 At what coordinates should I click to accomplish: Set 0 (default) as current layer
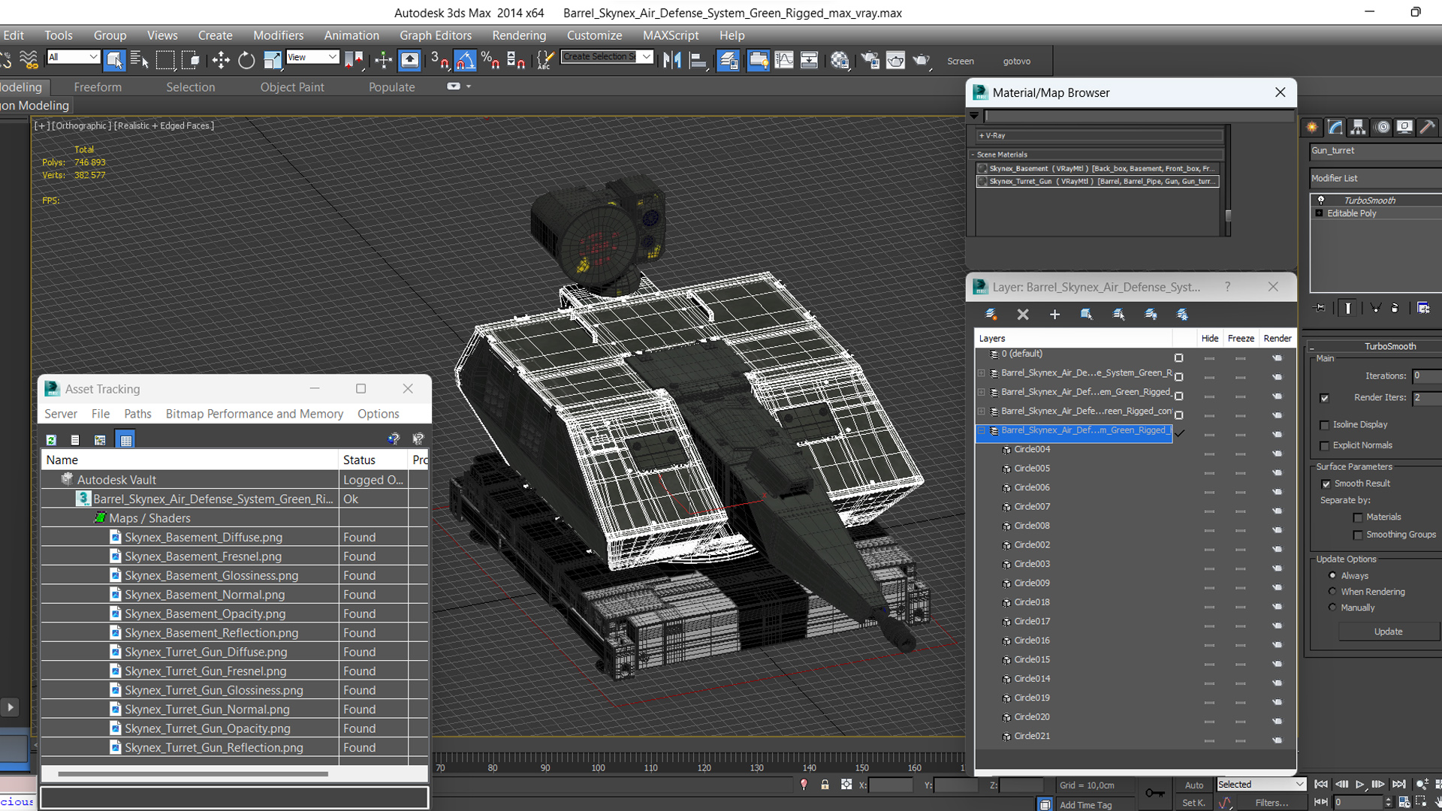coord(1178,358)
